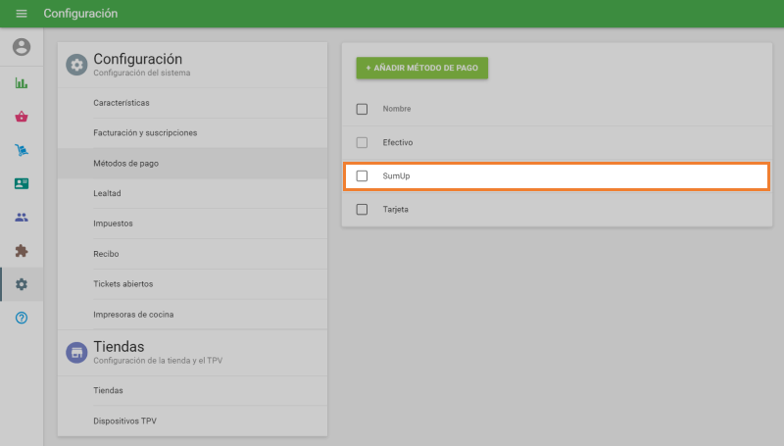Open Impresoras de cocina settings
This screenshot has height=446, width=784.
(133, 315)
